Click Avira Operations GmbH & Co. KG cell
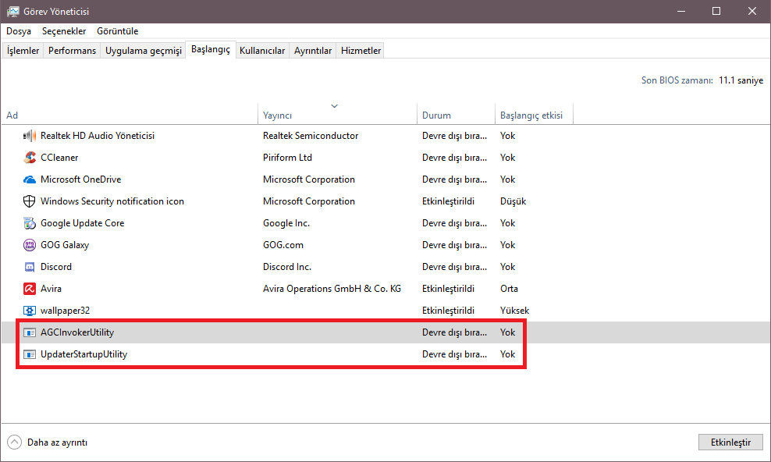This screenshot has width=771, height=462. [x=332, y=289]
